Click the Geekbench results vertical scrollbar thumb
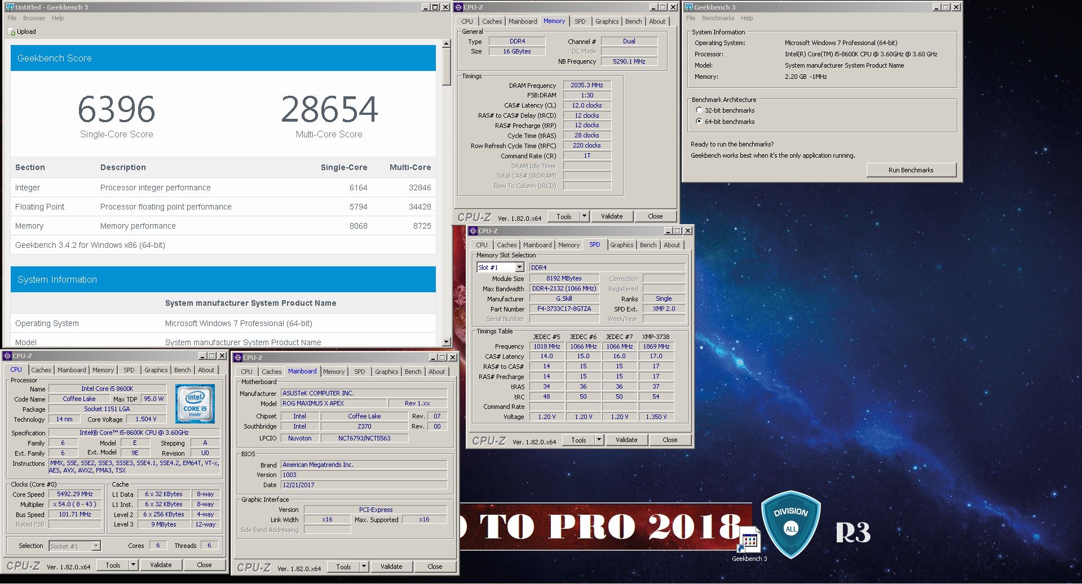 (x=446, y=67)
